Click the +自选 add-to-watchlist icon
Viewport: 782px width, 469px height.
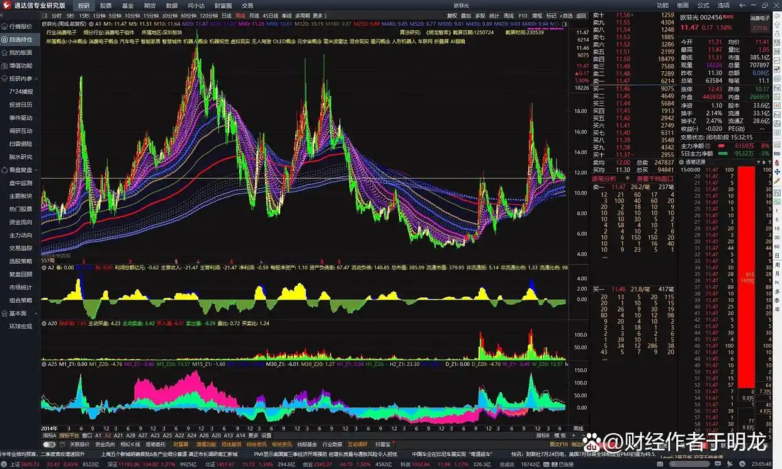point(567,15)
